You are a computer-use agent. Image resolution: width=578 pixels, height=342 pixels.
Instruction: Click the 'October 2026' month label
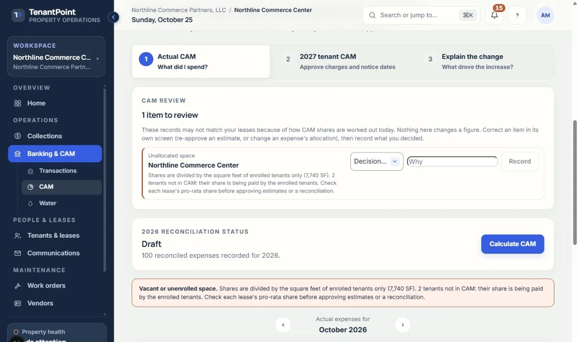coord(343,330)
